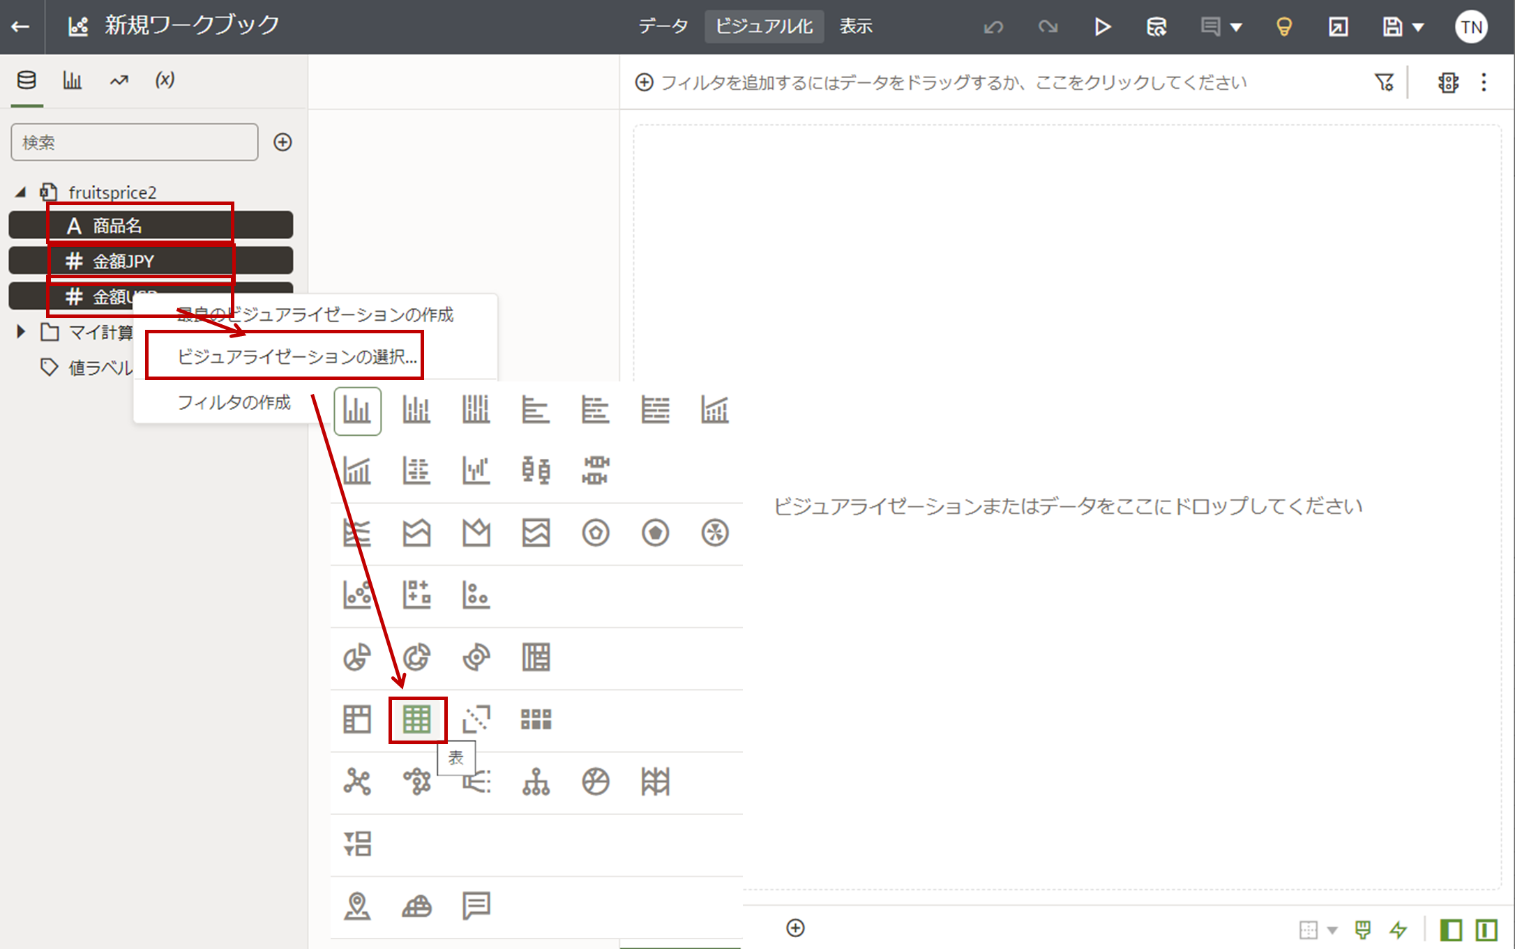Open the lightbulb insights icon

(1283, 26)
